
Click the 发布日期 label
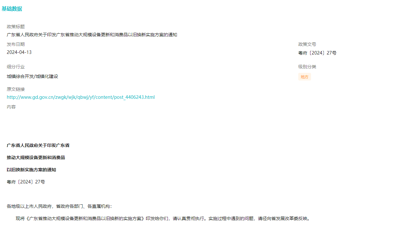click(x=16, y=44)
